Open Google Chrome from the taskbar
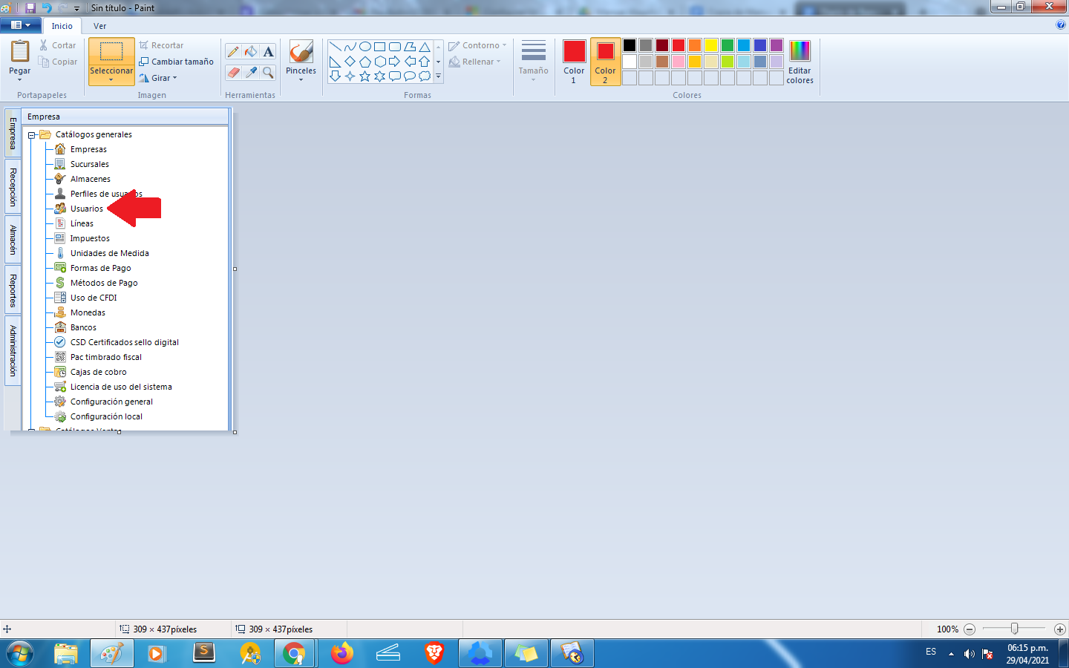 coord(294,654)
